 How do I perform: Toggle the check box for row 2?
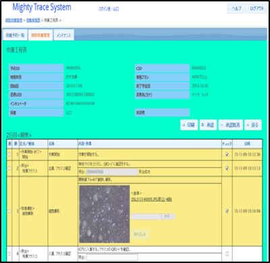tap(227, 168)
